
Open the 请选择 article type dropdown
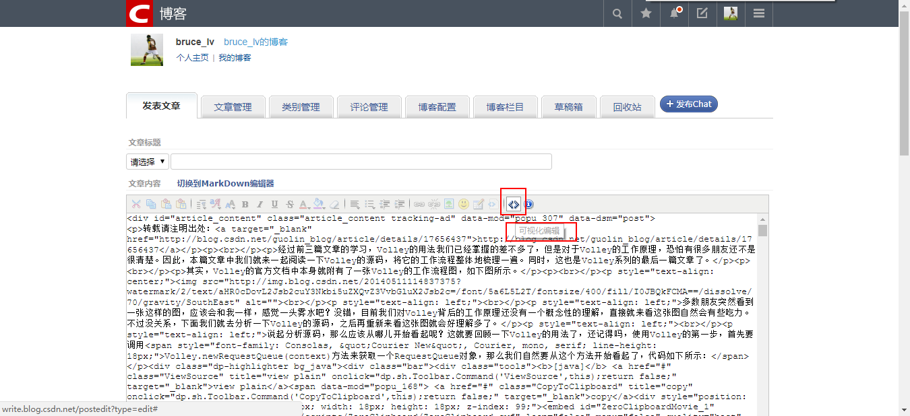pos(147,162)
